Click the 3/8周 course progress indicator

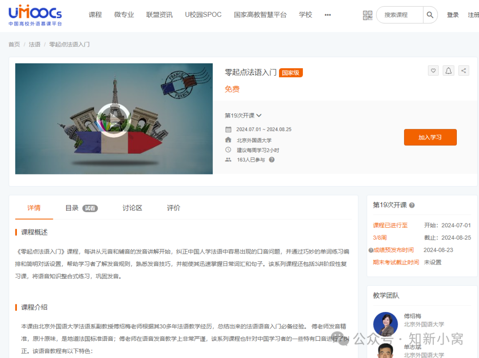pyautogui.click(x=380, y=237)
